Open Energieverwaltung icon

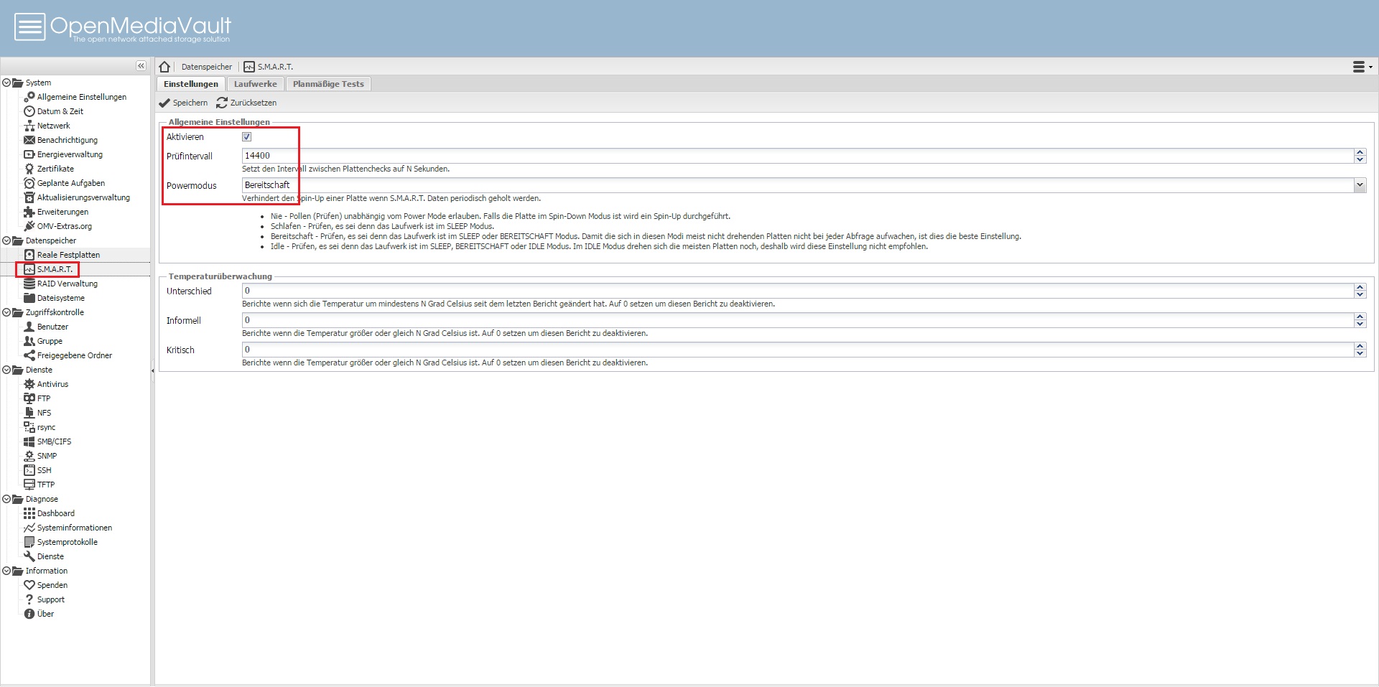tap(29, 154)
